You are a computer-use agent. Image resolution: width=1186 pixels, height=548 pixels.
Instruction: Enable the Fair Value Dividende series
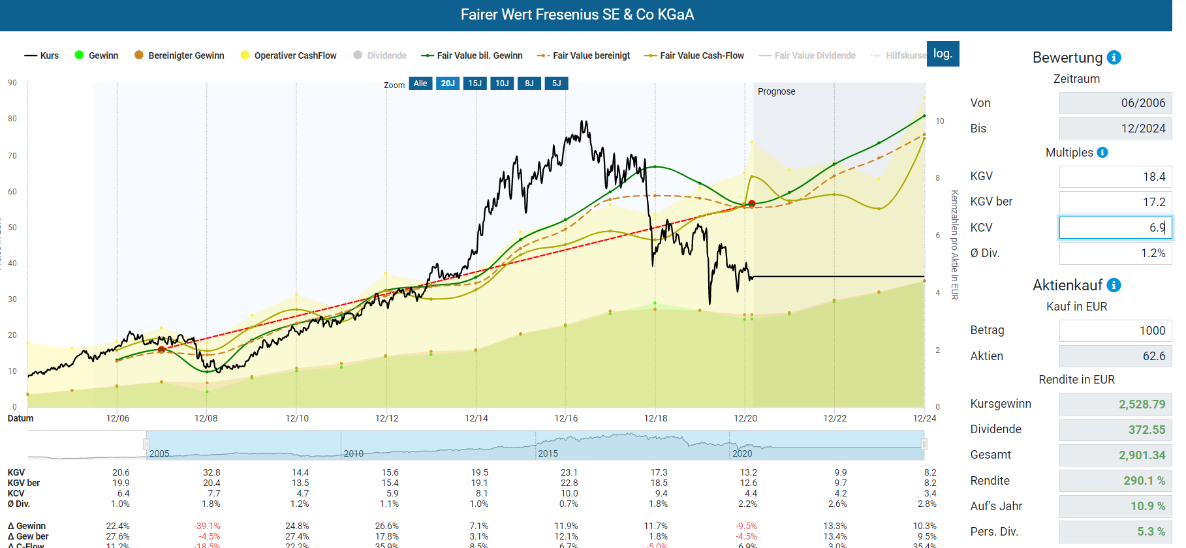807,55
